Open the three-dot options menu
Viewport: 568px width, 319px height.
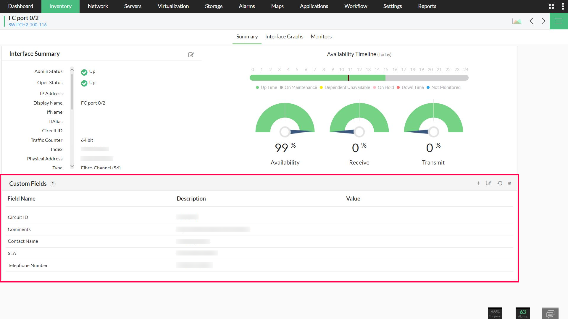click(x=563, y=6)
